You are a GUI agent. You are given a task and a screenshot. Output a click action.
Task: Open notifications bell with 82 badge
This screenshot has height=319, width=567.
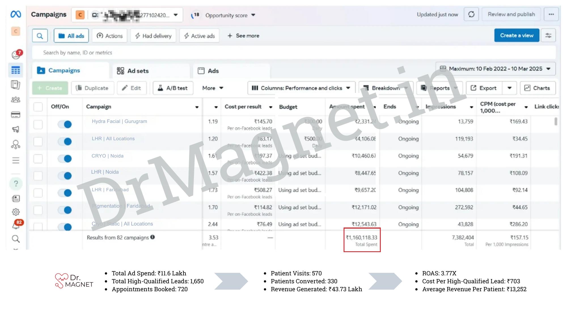coord(16,225)
